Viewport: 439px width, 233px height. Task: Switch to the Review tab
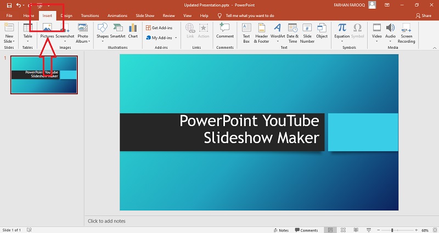pyautogui.click(x=168, y=16)
